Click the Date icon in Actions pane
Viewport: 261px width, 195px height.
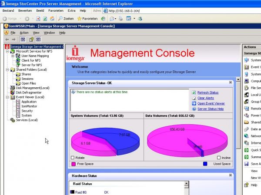(246, 129)
